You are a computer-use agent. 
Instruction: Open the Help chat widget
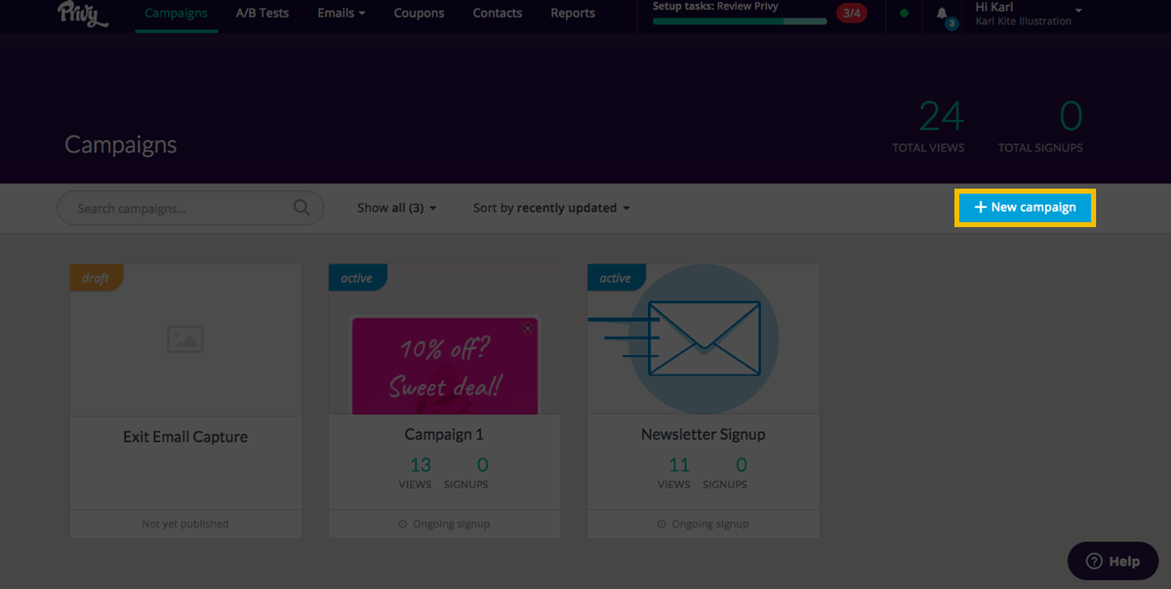click(x=1112, y=561)
